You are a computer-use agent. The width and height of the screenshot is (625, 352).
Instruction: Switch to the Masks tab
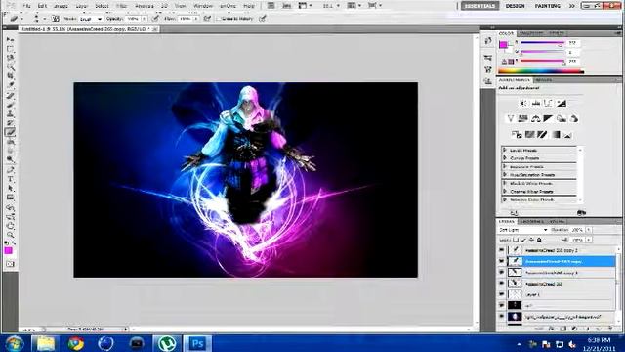click(544, 80)
